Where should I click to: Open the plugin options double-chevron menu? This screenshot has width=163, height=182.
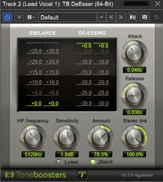pyautogui.click(x=19, y=17)
